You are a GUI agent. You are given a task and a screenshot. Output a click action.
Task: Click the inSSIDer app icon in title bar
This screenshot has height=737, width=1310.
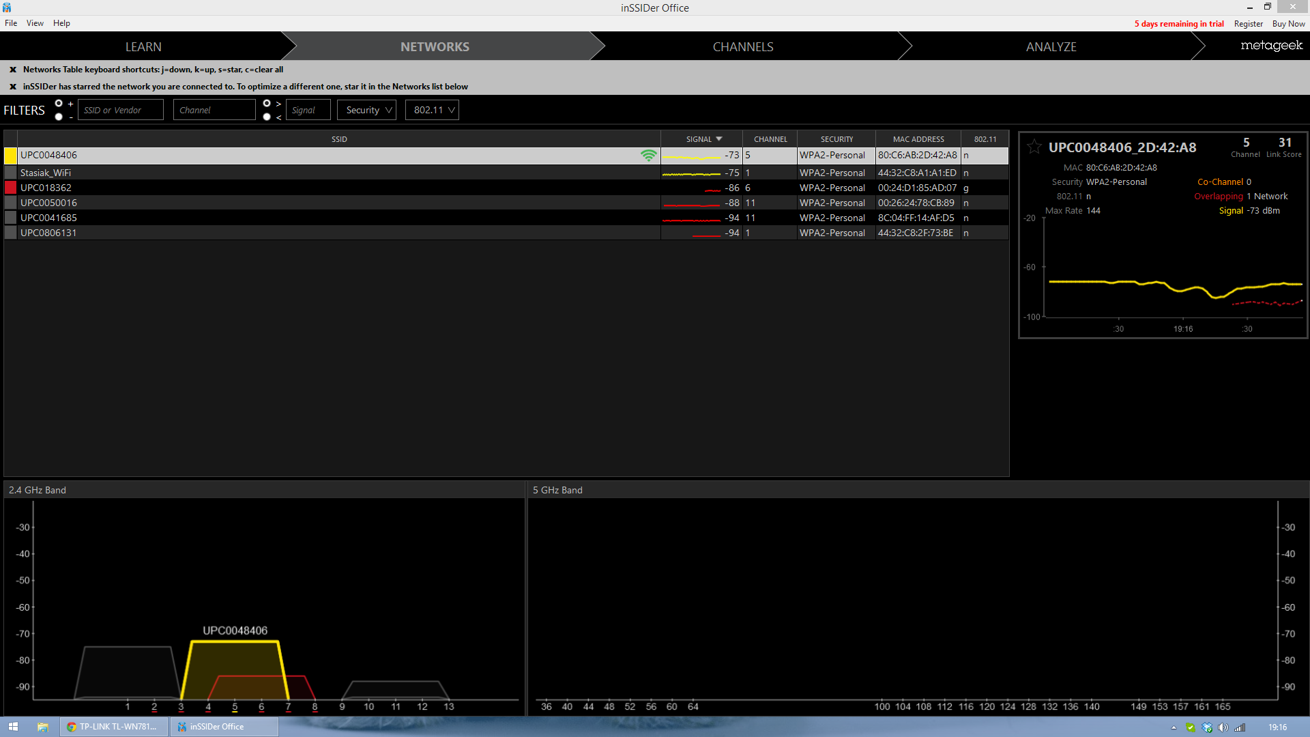point(7,8)
